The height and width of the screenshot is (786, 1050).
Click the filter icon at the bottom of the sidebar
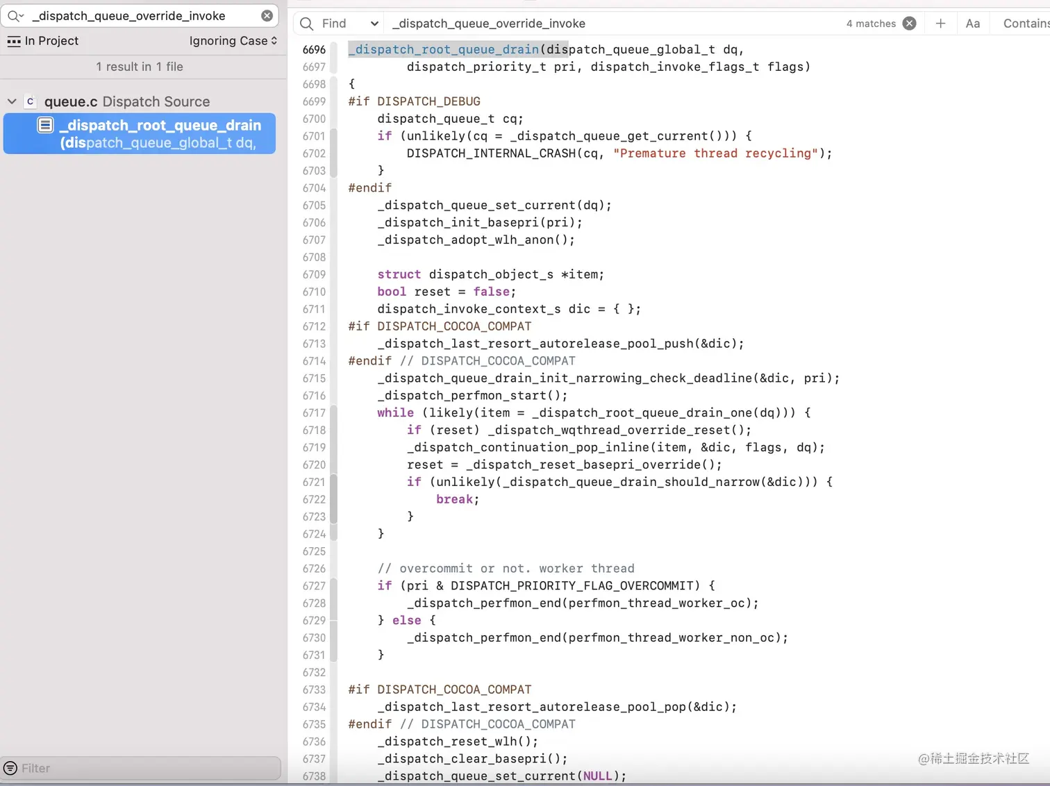tap(9, 768)
